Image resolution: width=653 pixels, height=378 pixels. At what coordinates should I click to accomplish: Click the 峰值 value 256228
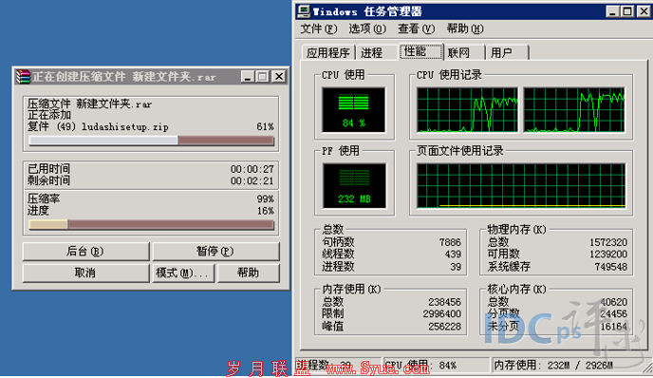(444, 327)
